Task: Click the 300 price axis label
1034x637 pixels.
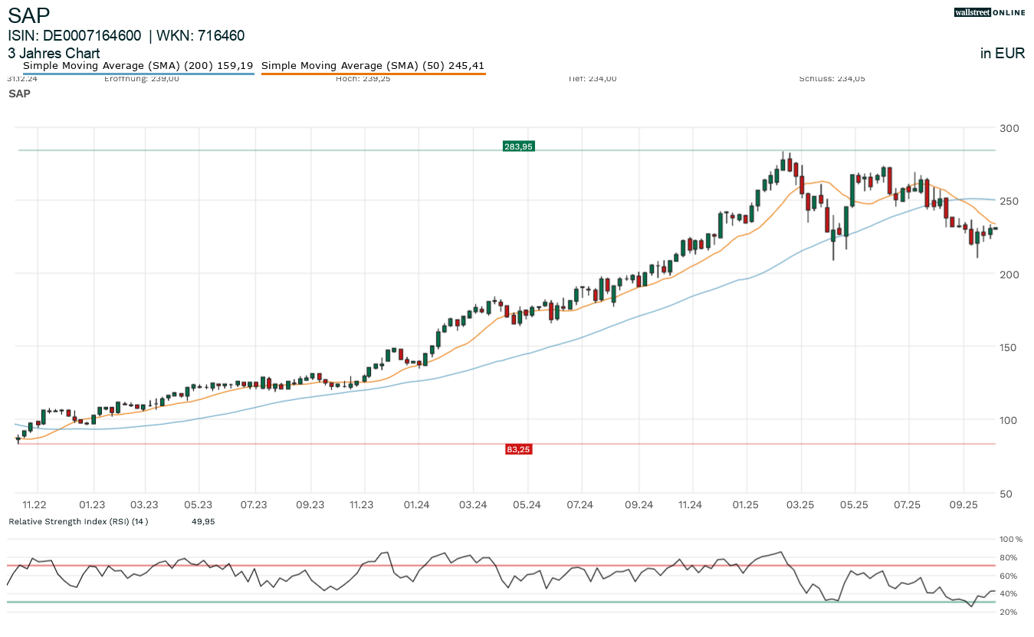Action: pyautogui.click(x=1009, y=128)
